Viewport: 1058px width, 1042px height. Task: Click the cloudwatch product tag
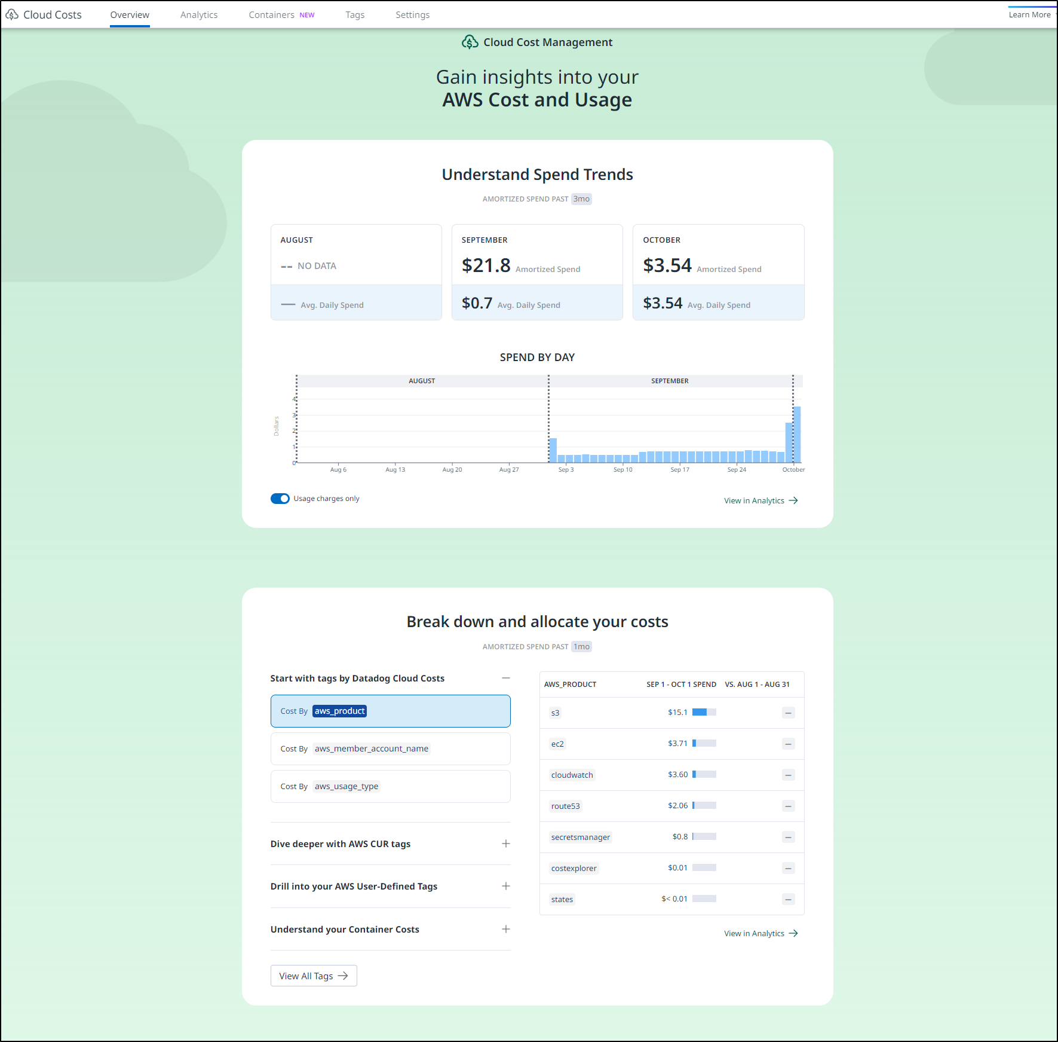[572, 775]
